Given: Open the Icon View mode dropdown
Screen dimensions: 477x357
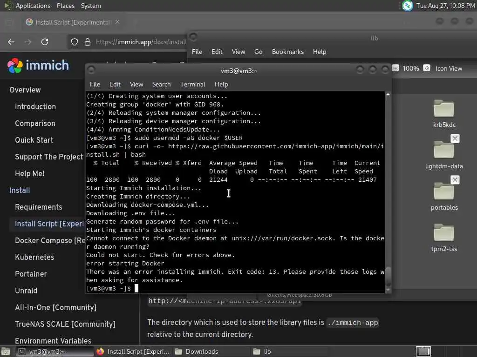Looking at the screenshot, I should [449, 68].
